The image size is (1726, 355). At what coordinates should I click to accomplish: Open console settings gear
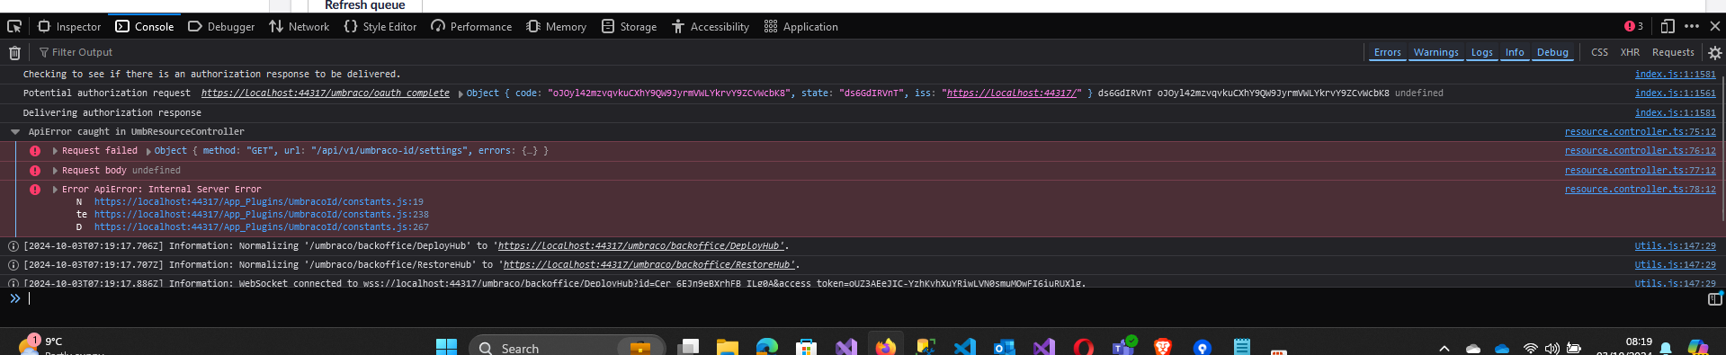(1715, 53)
